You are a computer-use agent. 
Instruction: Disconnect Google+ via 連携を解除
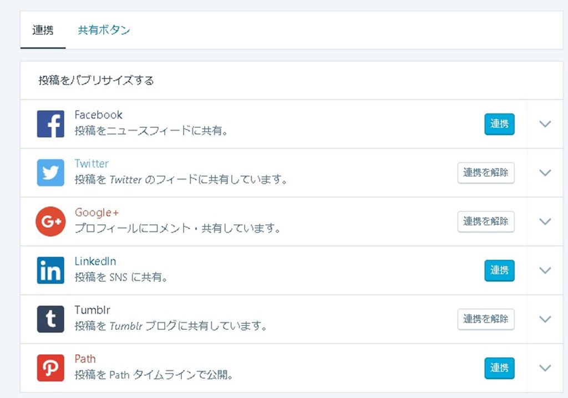pyautogui.click(x=485, y=221)
